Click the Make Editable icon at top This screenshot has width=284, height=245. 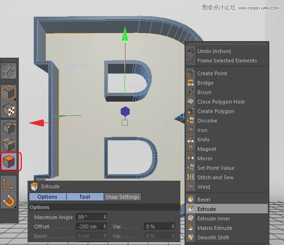point(9,70)
